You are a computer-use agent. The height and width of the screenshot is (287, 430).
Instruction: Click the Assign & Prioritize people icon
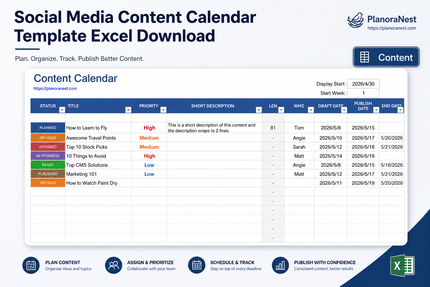(x=114, y=265)
